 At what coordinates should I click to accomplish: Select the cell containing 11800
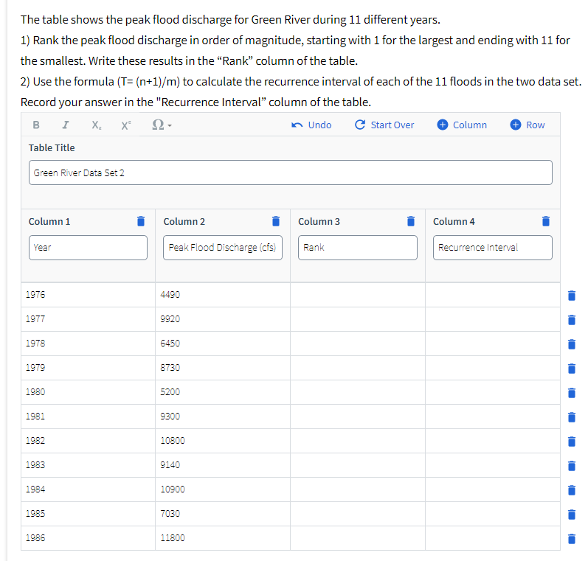223,538
